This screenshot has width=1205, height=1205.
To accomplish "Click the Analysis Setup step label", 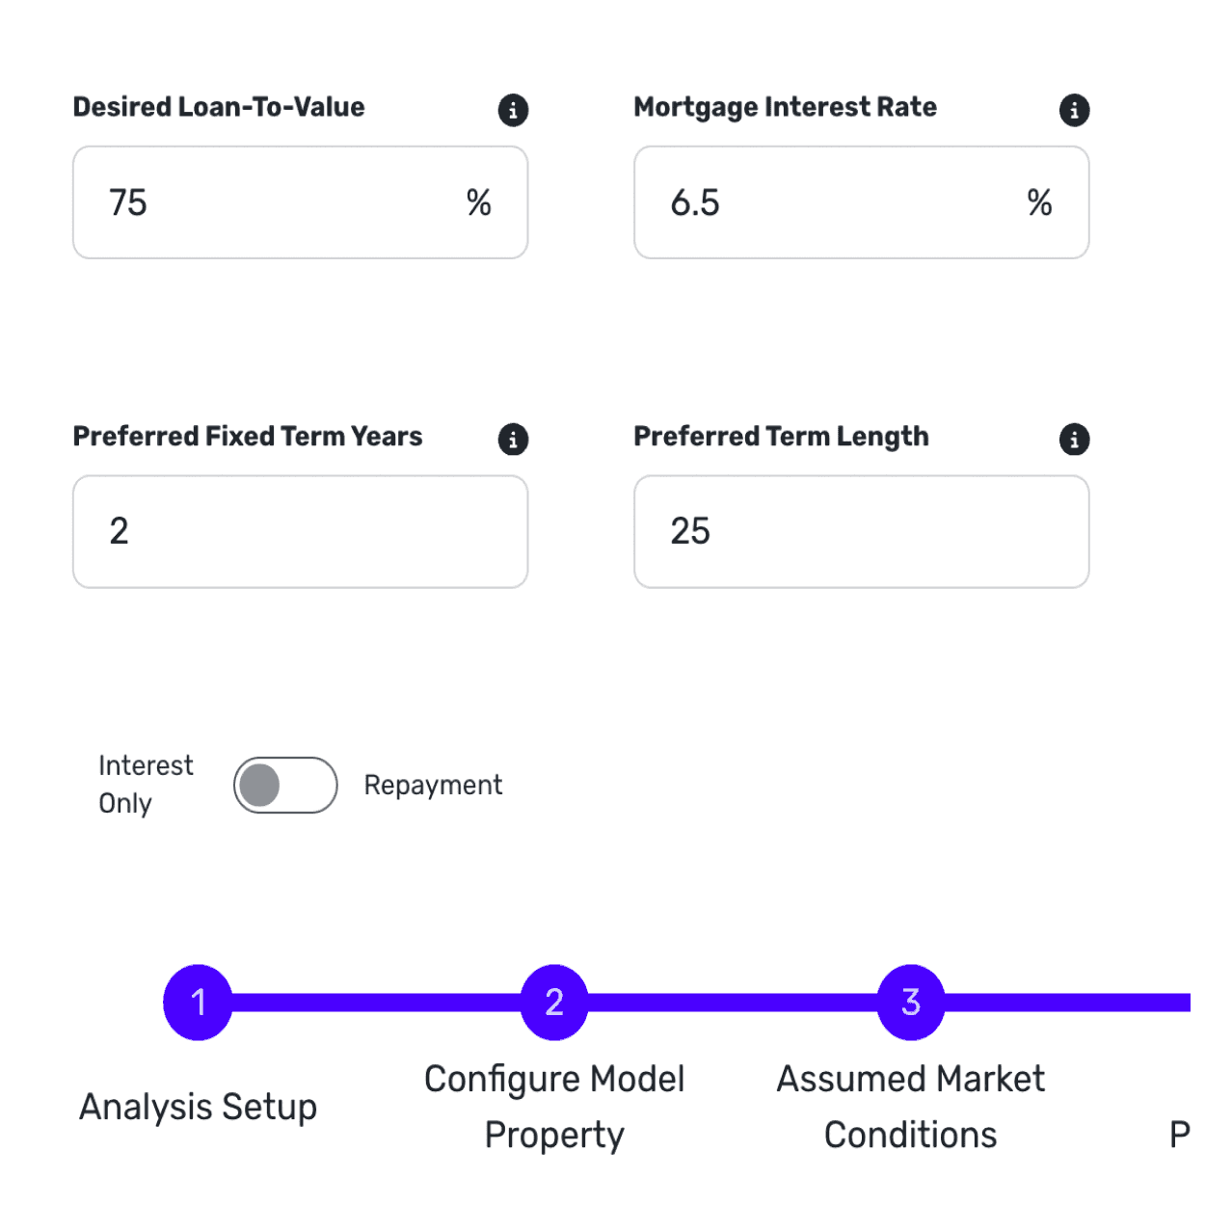I will pyautogui.click(x=198, y=1107).
